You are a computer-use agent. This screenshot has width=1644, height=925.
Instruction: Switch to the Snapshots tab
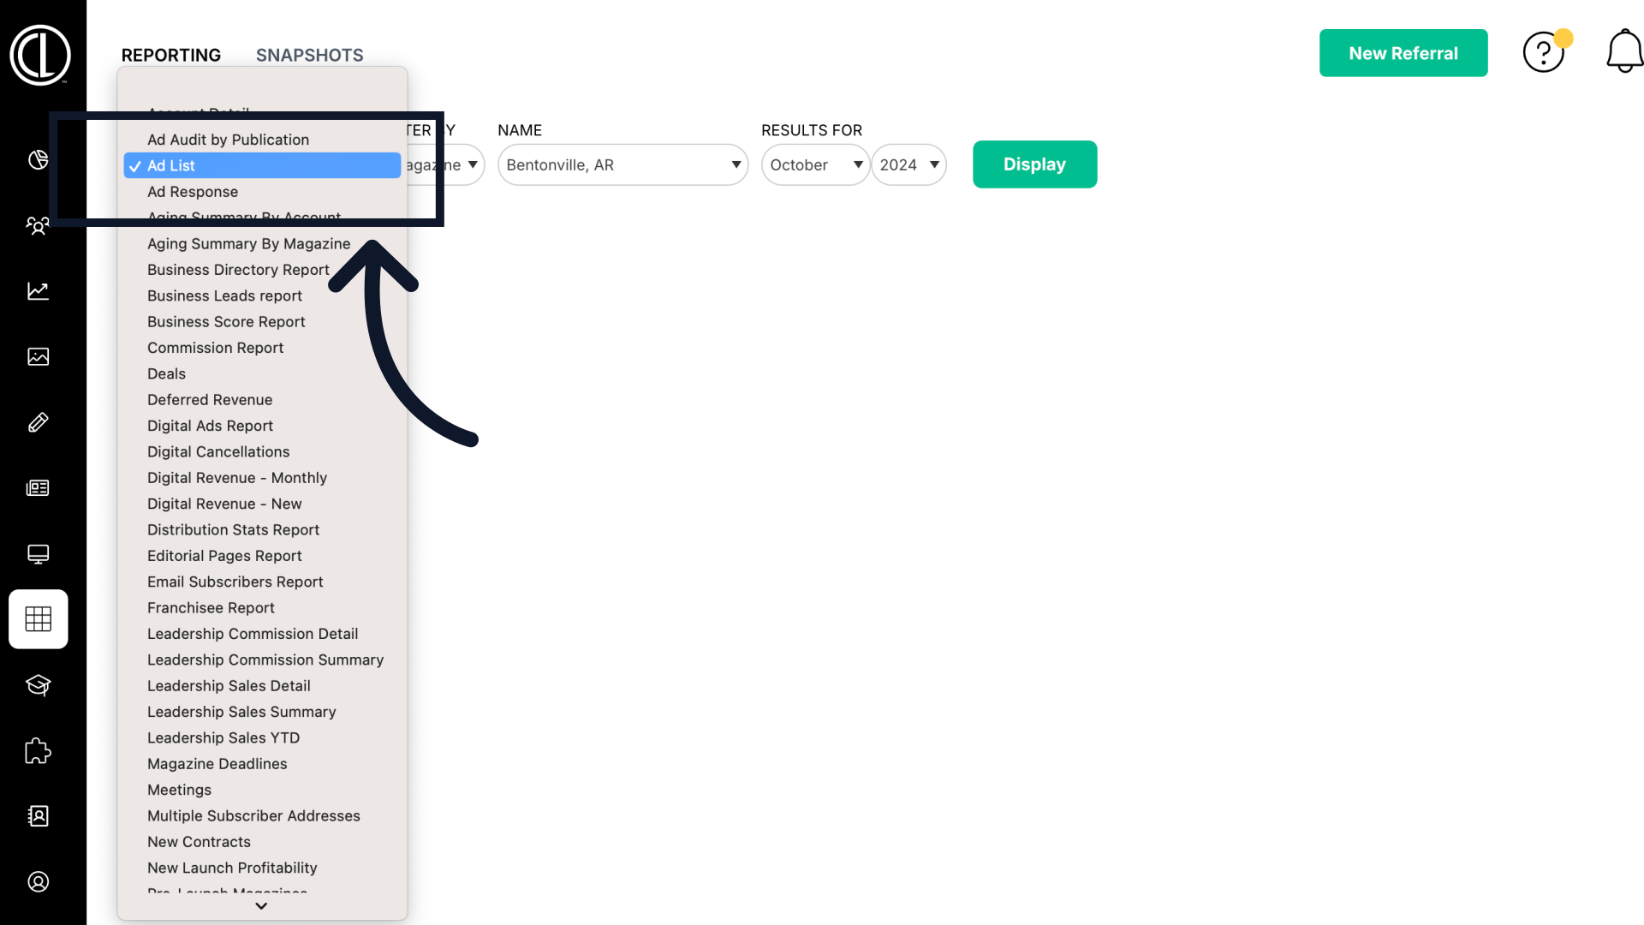(309, 55)
